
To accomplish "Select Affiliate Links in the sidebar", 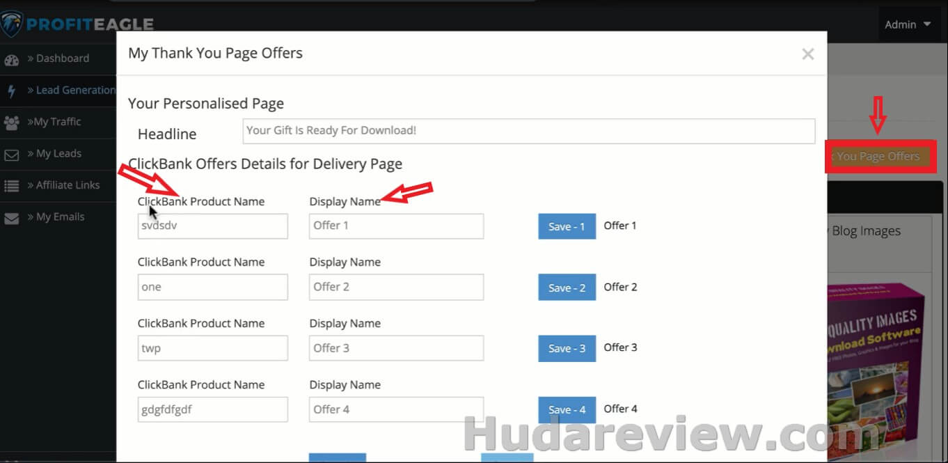I will 67,185.
